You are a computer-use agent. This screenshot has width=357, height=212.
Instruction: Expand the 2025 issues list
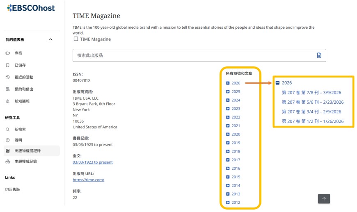(x=228, y=91)
